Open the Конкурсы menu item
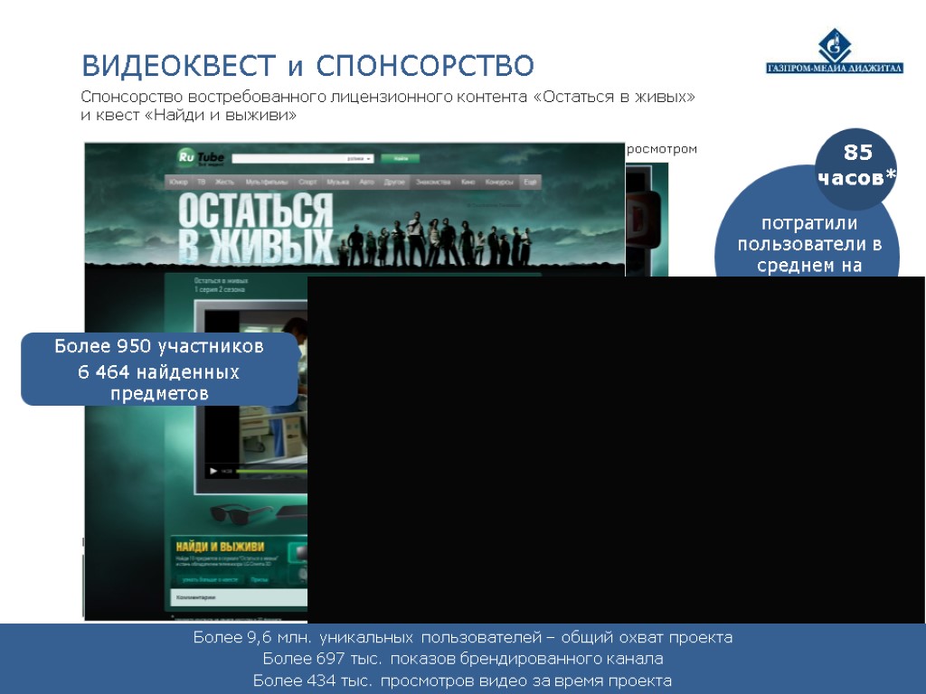926x694 pixels. click(499, 182)
